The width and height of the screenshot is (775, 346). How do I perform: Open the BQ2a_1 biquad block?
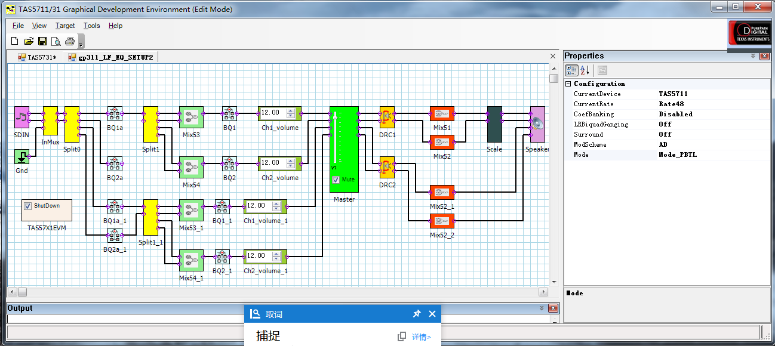pos(115,236)
